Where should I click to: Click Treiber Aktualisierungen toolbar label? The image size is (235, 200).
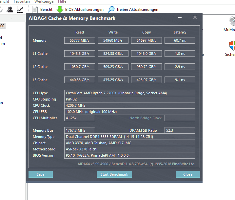[x=137, y=10]
